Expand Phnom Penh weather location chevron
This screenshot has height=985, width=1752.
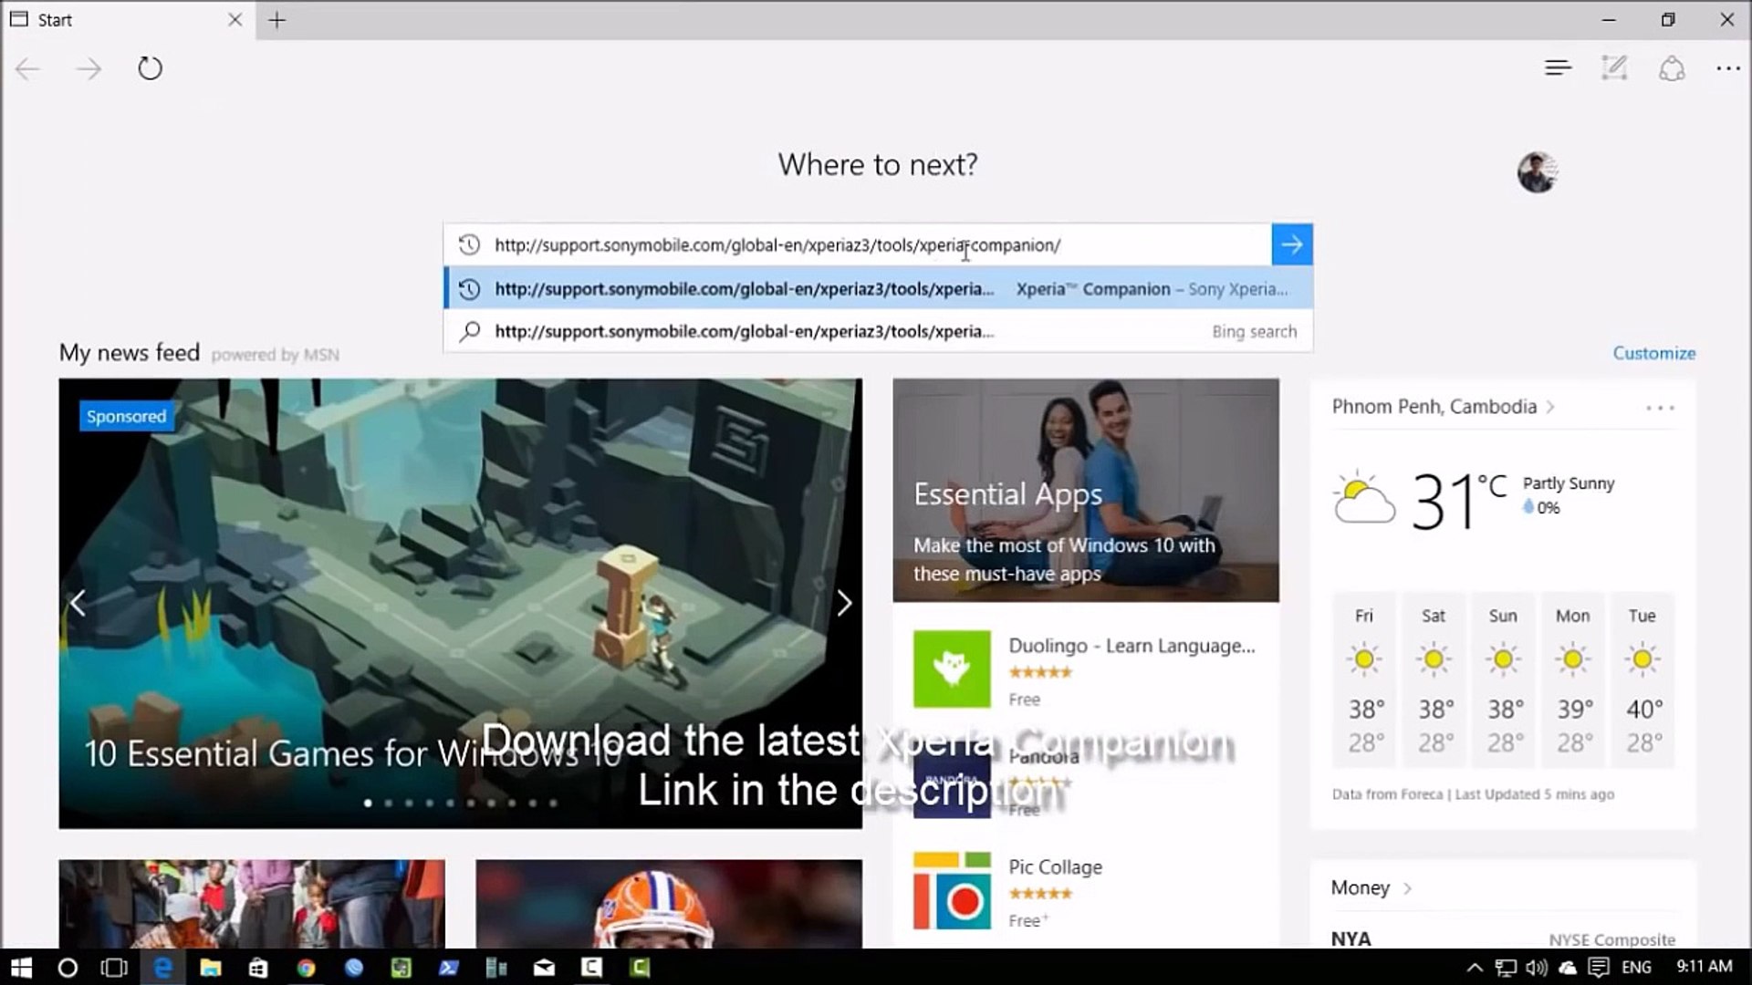tap(1550, 407)
